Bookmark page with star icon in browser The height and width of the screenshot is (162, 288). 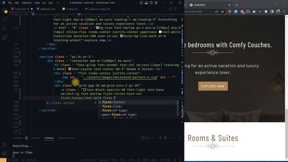222,12
